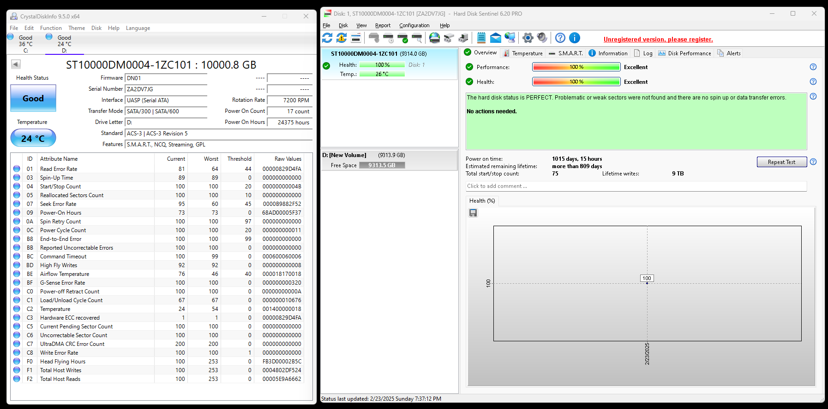Click the question mark help toolbar icon

click(x=560, y=38)
